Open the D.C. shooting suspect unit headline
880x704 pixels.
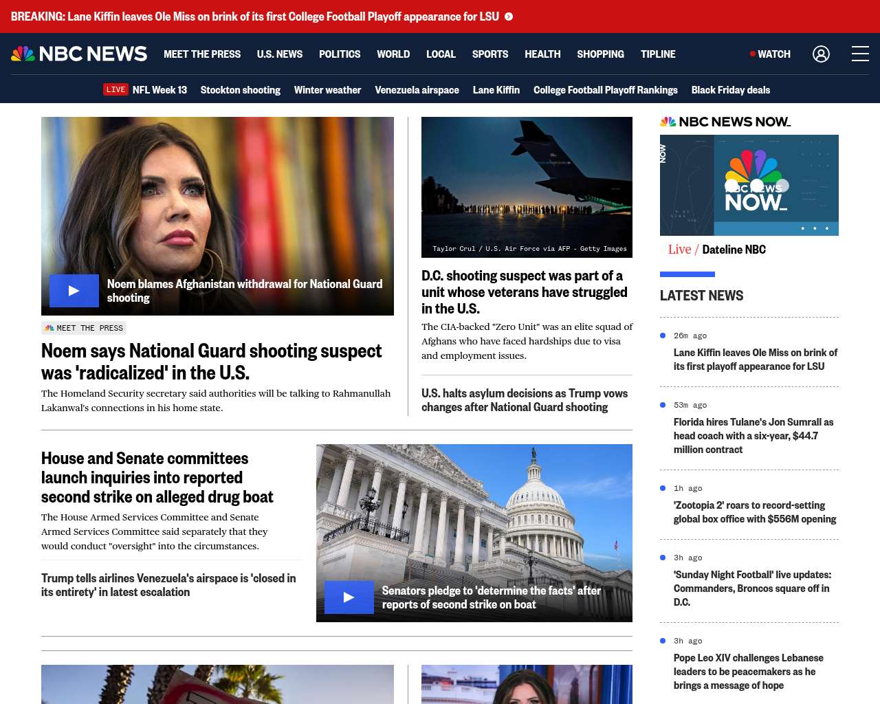pos(525,292)
